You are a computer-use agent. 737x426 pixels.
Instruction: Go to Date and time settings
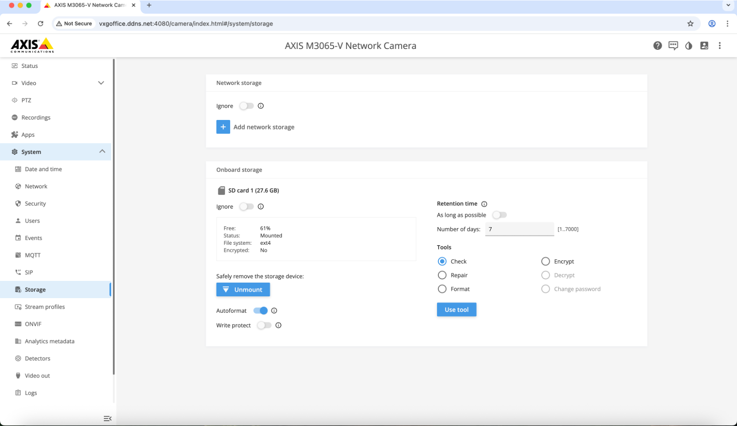(56, 169)
